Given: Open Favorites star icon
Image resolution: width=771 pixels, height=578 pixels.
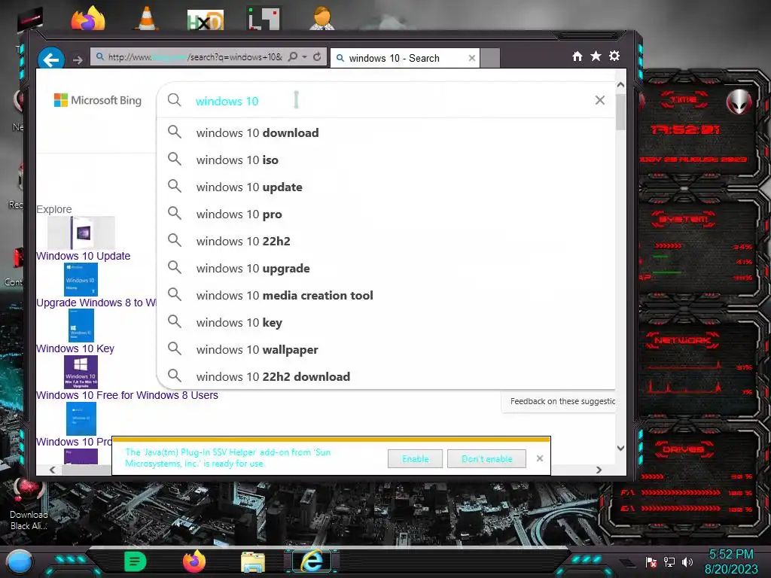Looking at the screenshot, I should coord(596,56).
